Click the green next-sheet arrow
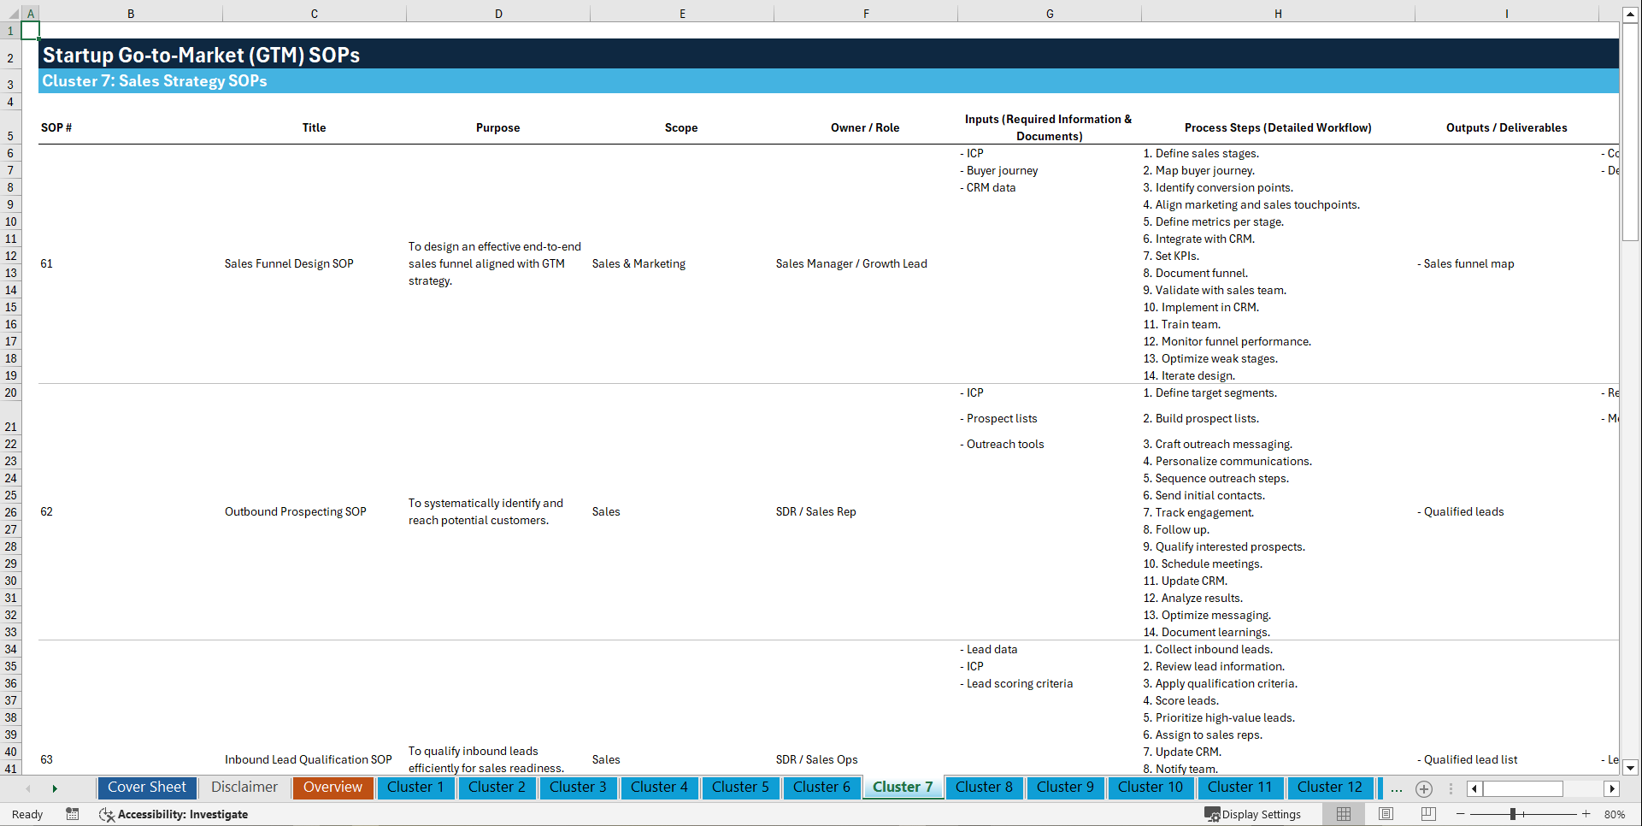 [56, 788]
